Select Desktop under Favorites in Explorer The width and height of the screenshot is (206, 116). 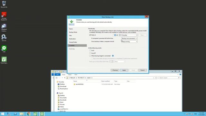tap(62, 84)
